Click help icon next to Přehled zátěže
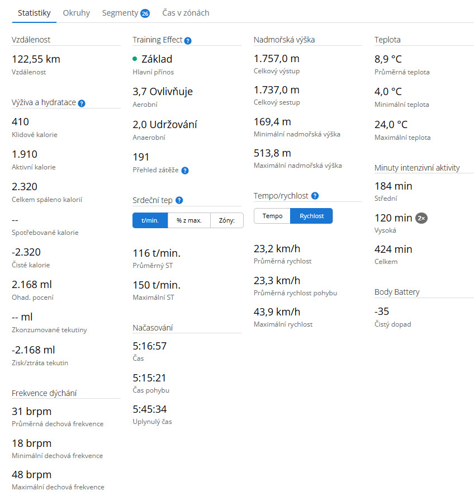This screenshot has height=500, width=474. click(185, 171)
